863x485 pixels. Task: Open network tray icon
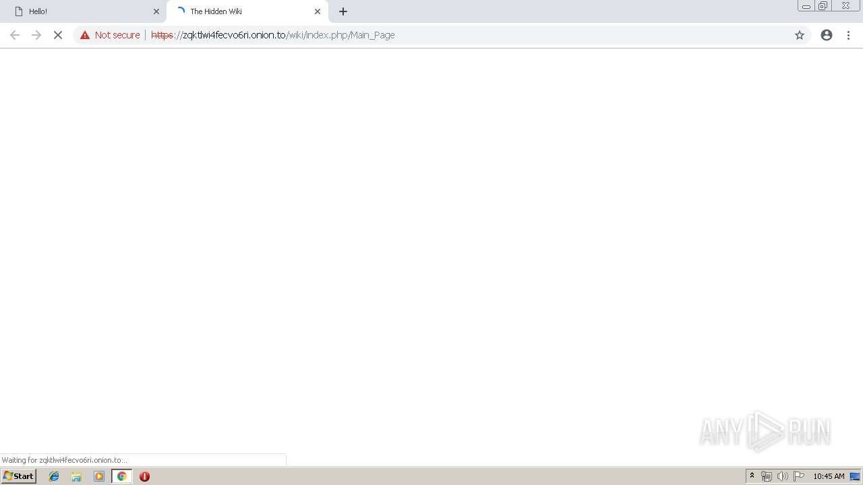[x=767, y=476]
